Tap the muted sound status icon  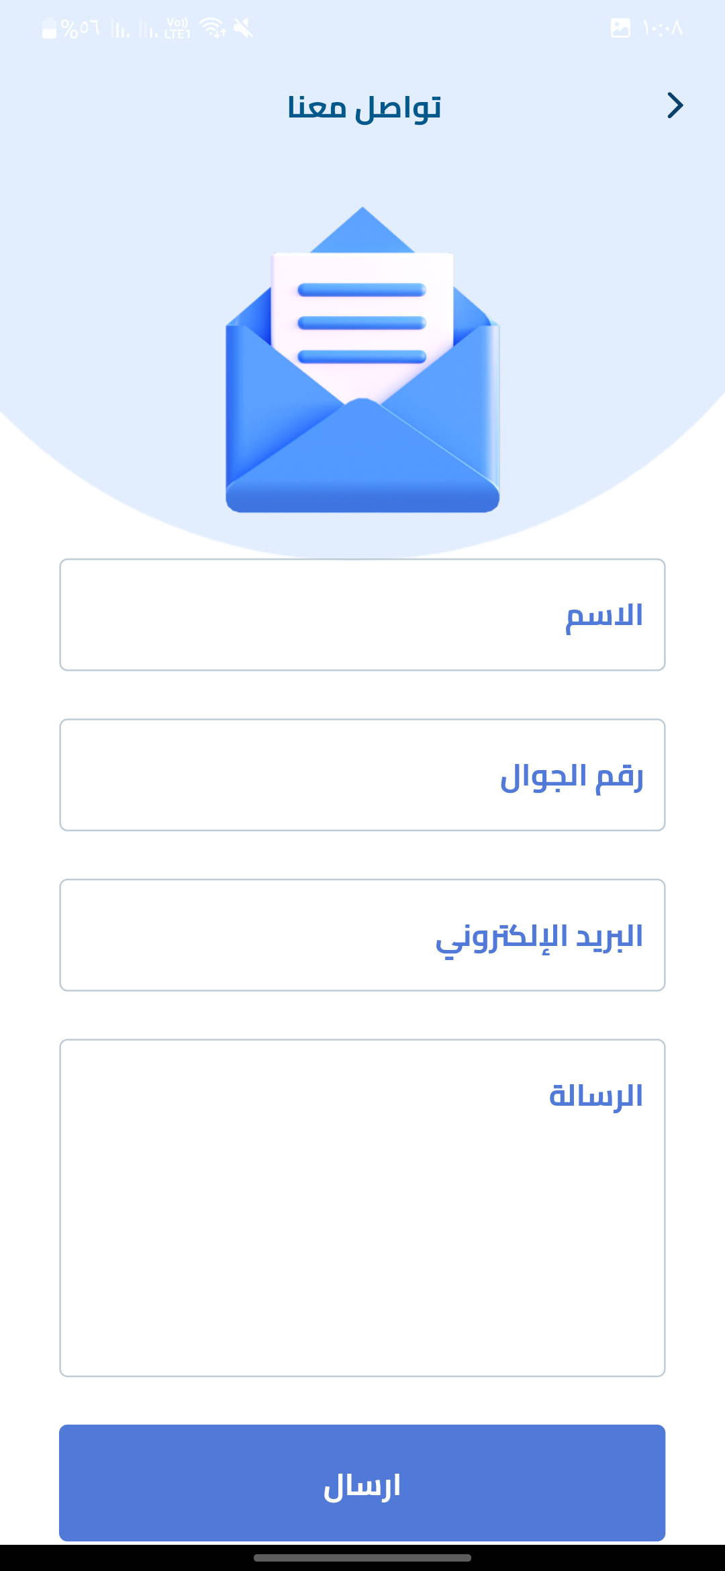click(244, 28)
